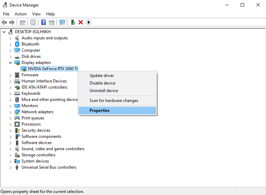
Task: Open the File menu
Action: pyautogui.click(x=6, y=14)
